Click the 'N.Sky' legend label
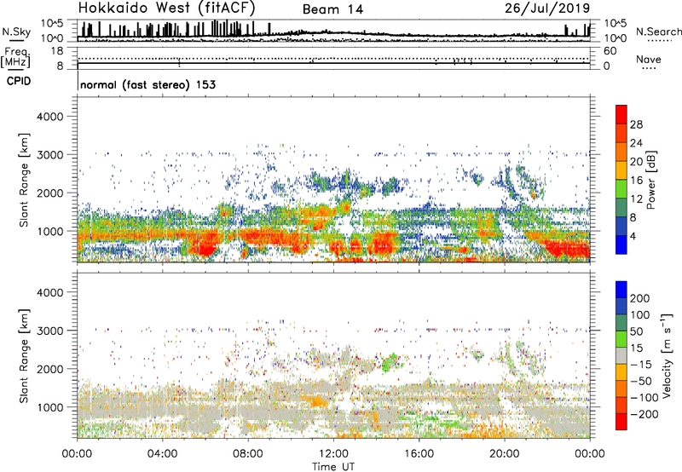The width and height of the screenshot is (682, 472). 16,32
